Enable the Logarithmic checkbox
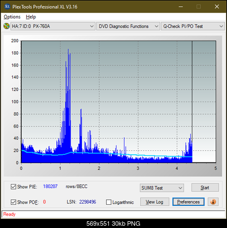The width and height of the screenshot is (227, 228). [x=108, y=202]
